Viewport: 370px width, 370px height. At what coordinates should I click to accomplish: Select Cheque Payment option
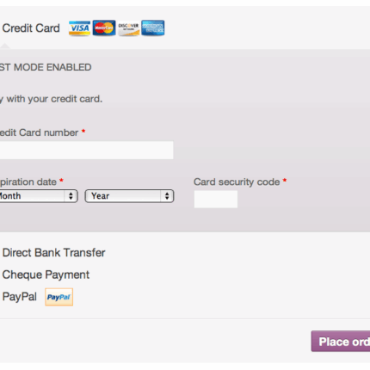click(46, 274)
